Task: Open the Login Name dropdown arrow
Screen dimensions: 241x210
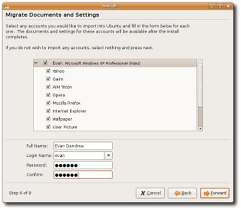Action: pos(108,155)
